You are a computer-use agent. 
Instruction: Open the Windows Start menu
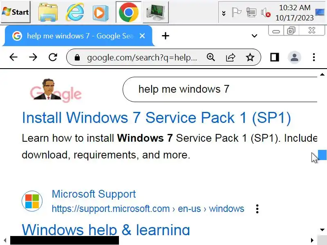coord(16,12)
